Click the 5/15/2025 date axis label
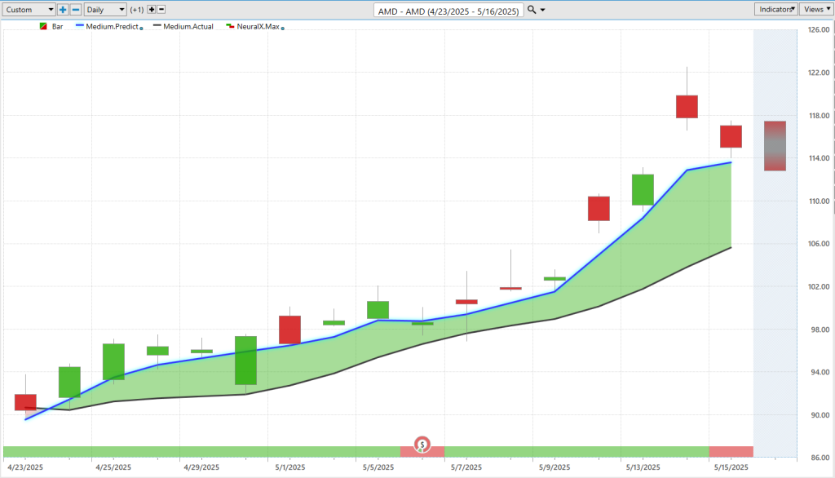 (x=731, y=467)
